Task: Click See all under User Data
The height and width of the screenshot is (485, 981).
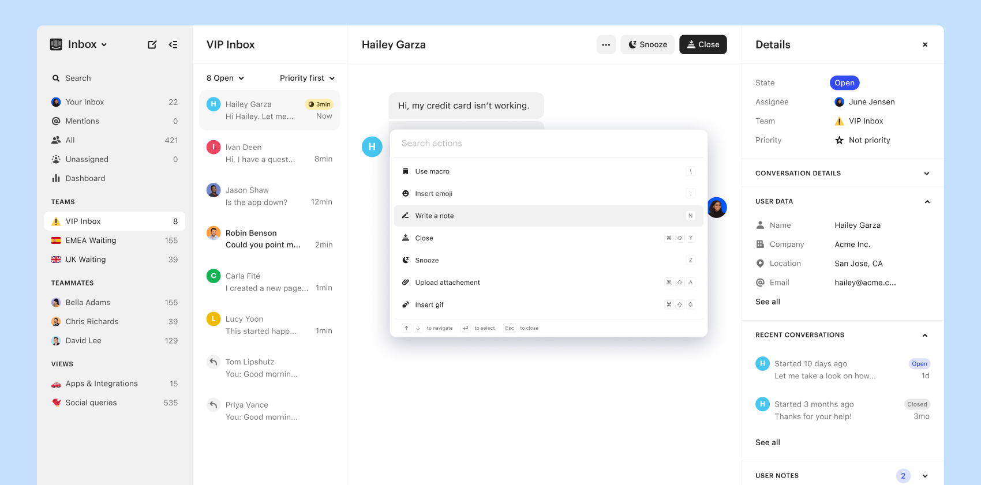Action: tap(767, 302)
